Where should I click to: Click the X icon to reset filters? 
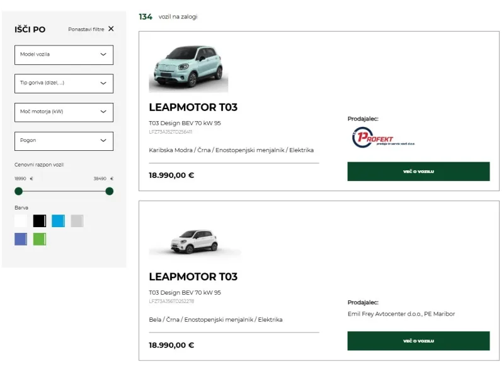pyautogui.click(x=111, y=28)
